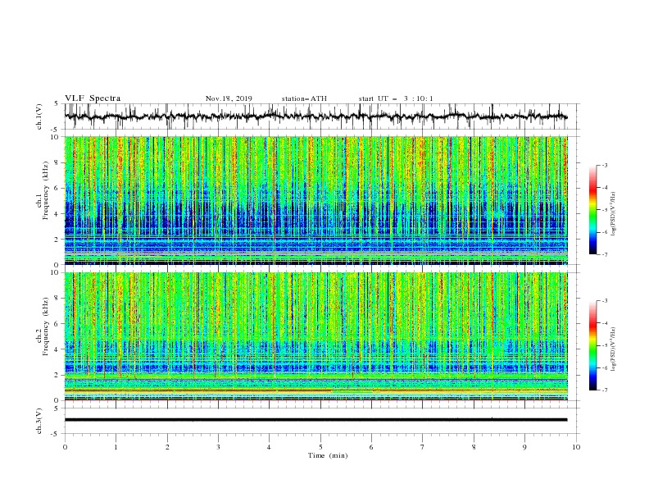
Task: Click the ch.1 spectrogram plot
Action: [315, 200]
